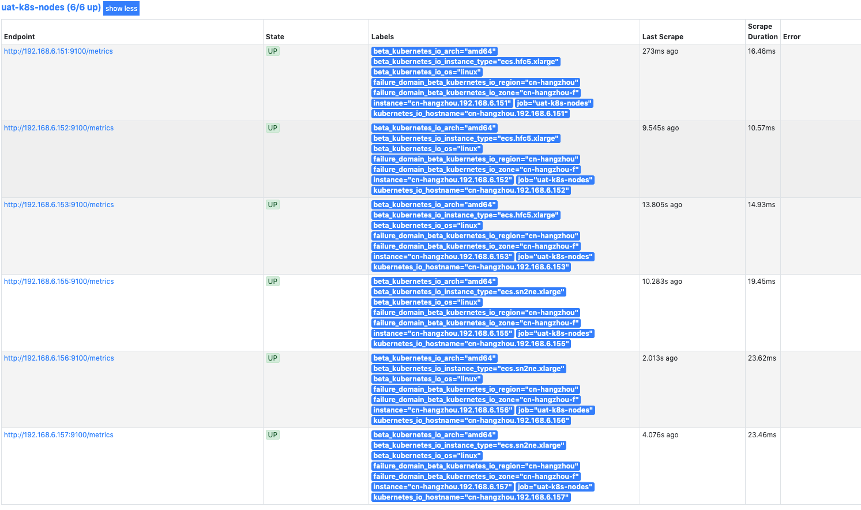Click os="linux" label in 6.156 row
This screenshot has width=861, height=510.
[x=427, y=379]
